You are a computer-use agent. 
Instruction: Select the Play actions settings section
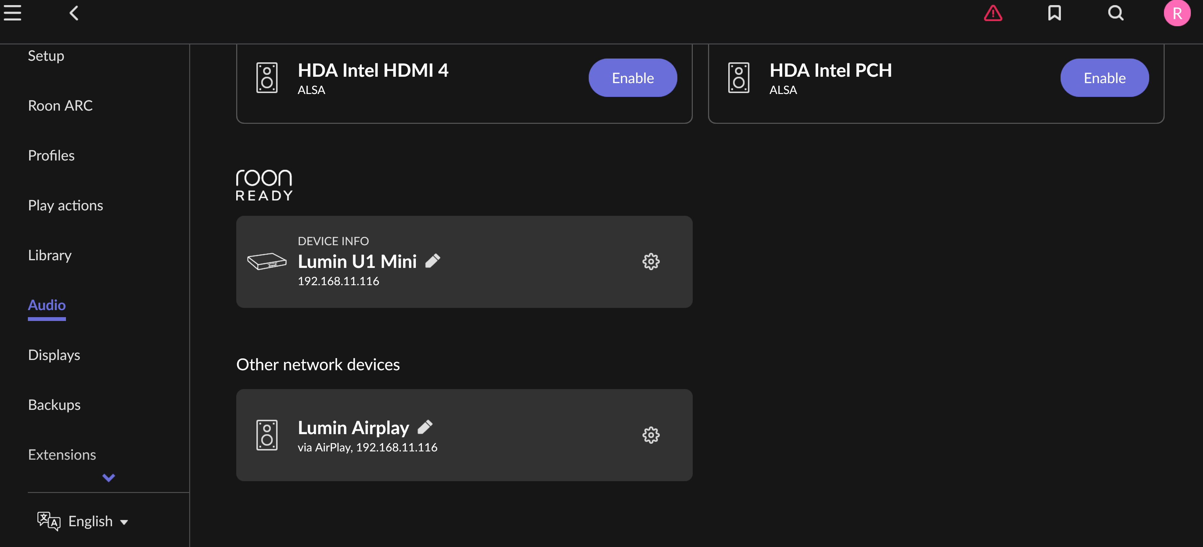[65, 206]
